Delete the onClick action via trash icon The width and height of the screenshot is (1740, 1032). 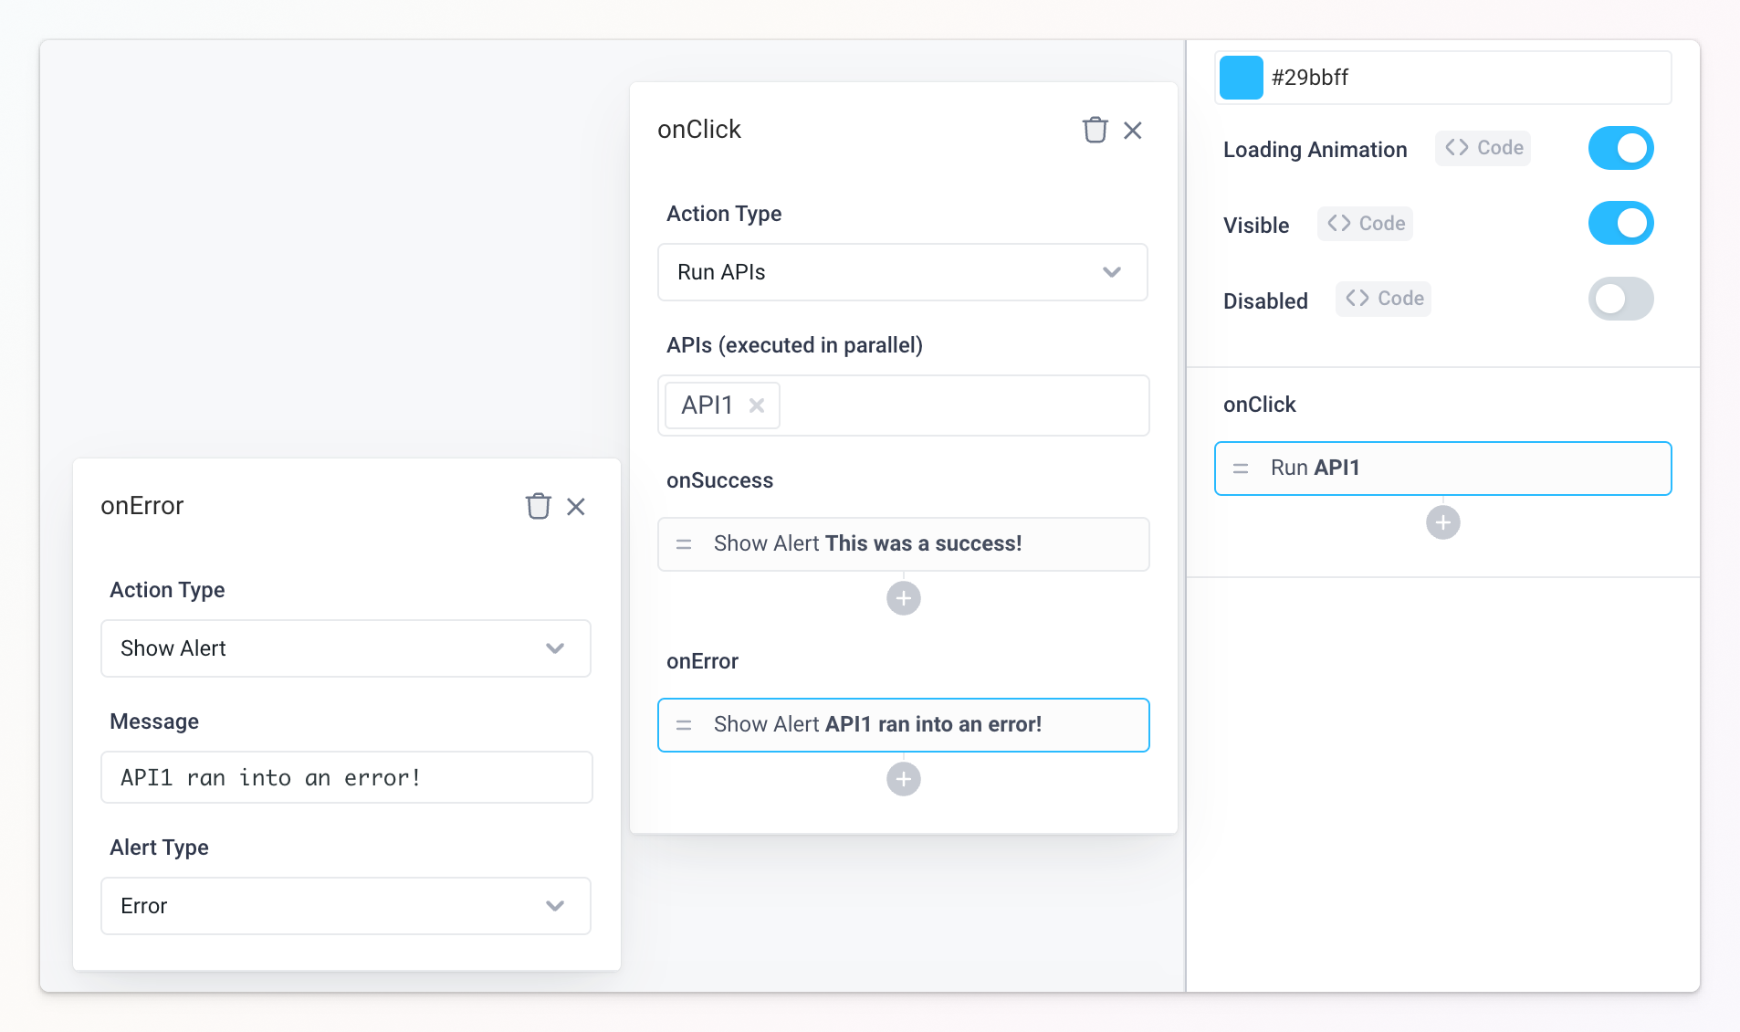coord(1093,130)
